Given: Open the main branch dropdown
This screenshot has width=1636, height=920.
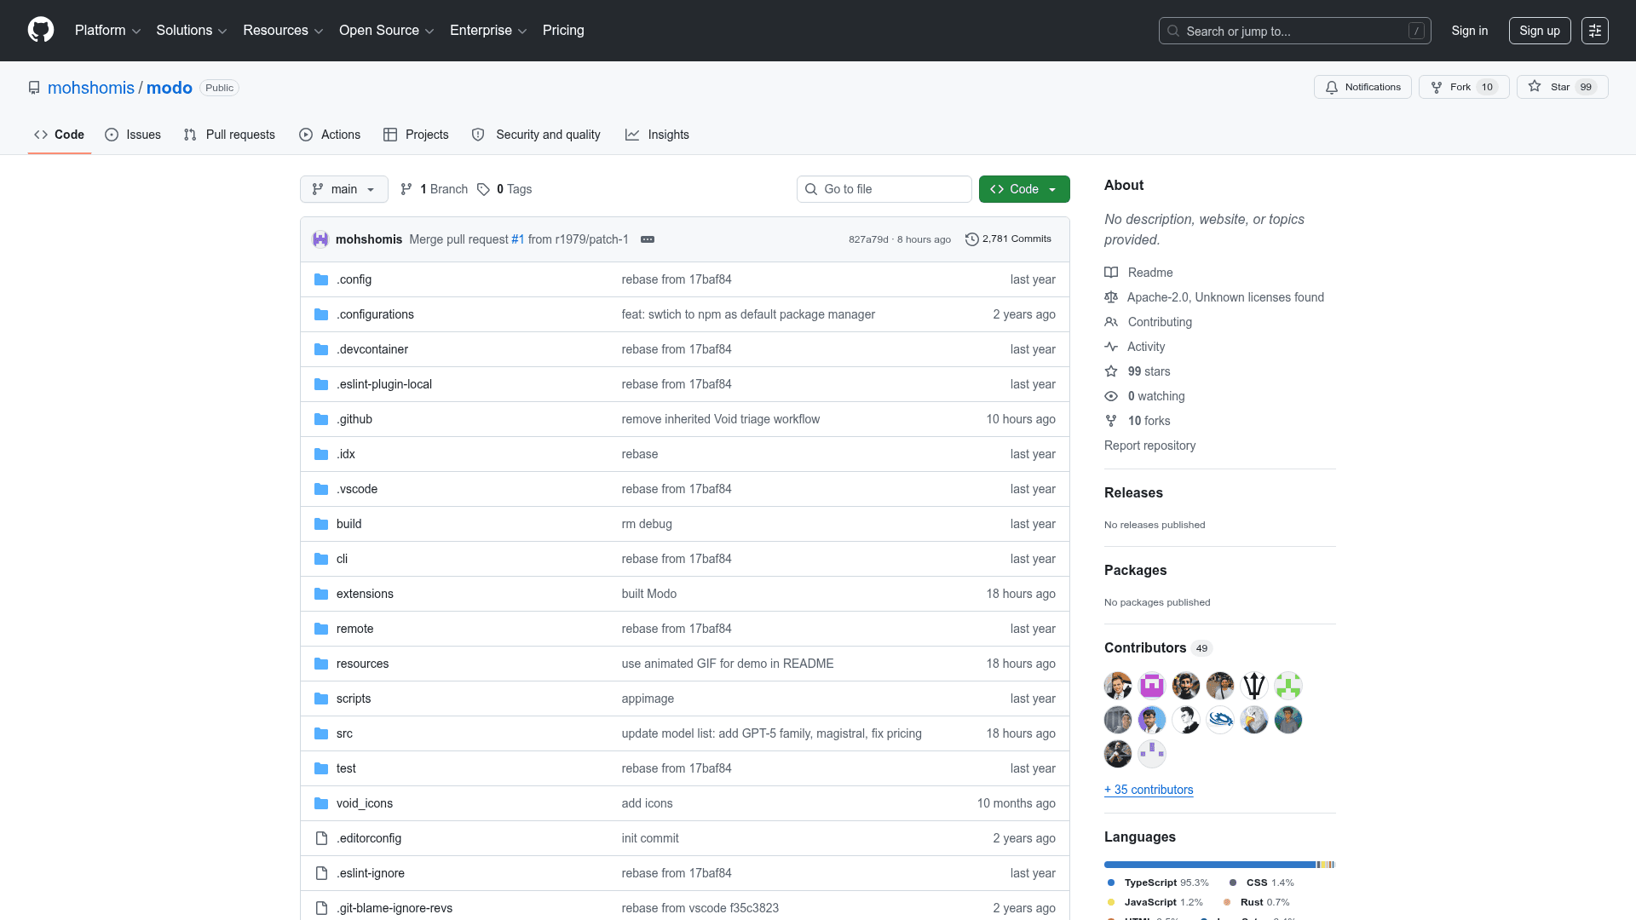Looking at the screenshot, I should point(343,189).
